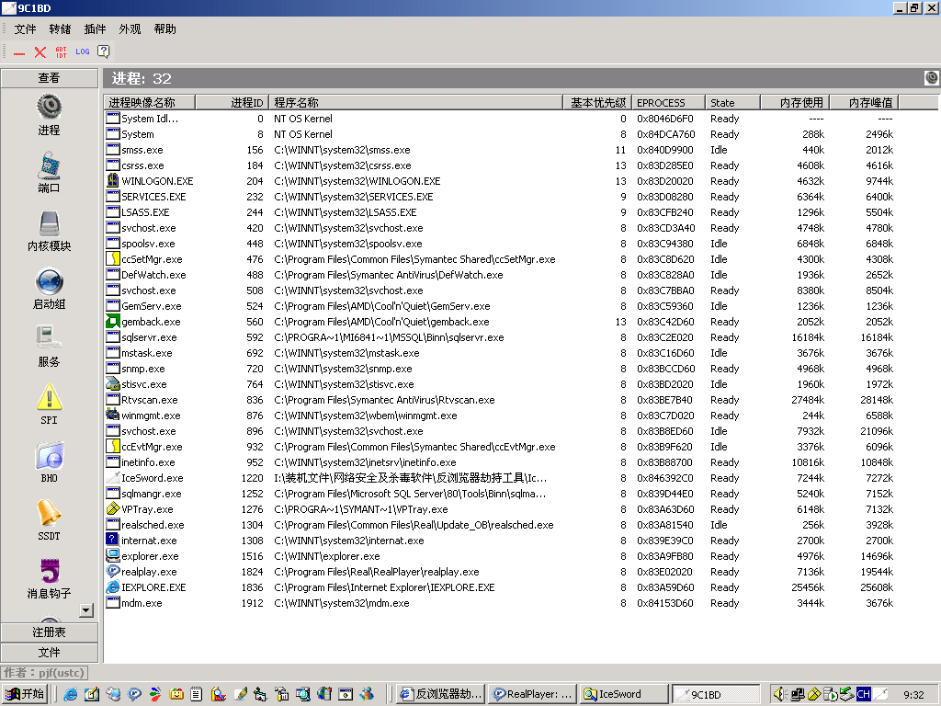Click the red X toolbar icon
The height and width of the screenshot is (706, 941).
click(40, 52)
